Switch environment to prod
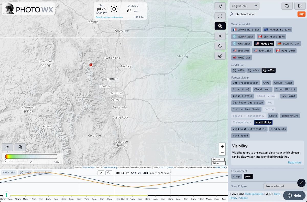 248,176
